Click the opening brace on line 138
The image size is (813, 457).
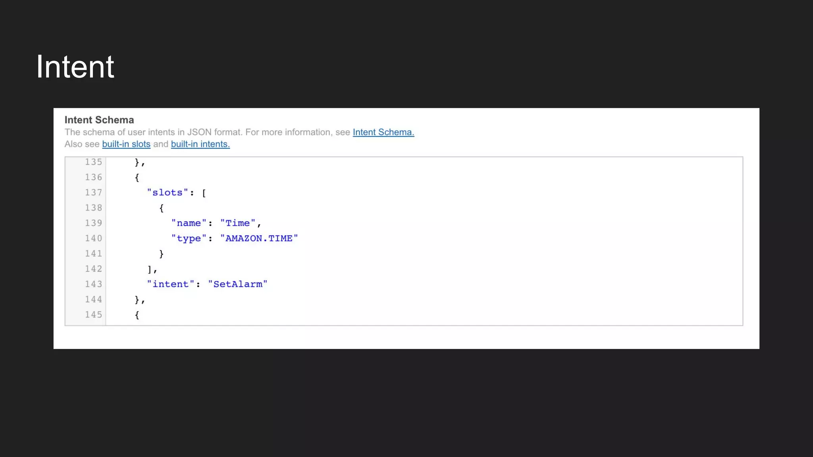click(161, 208)
